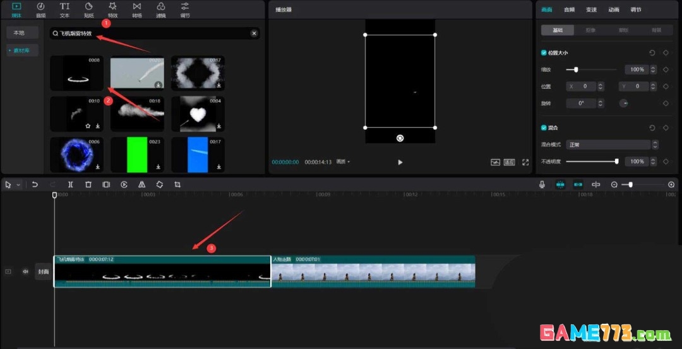Open the 画质 quality dropdown in player
Screen dimensions: 682x349
343,162
